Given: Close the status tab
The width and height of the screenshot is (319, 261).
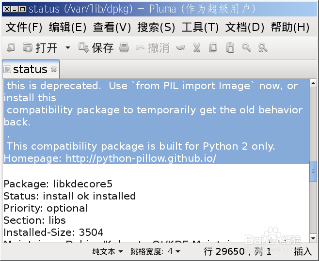Looking at the screenshot, I should (x=54, y=69).
